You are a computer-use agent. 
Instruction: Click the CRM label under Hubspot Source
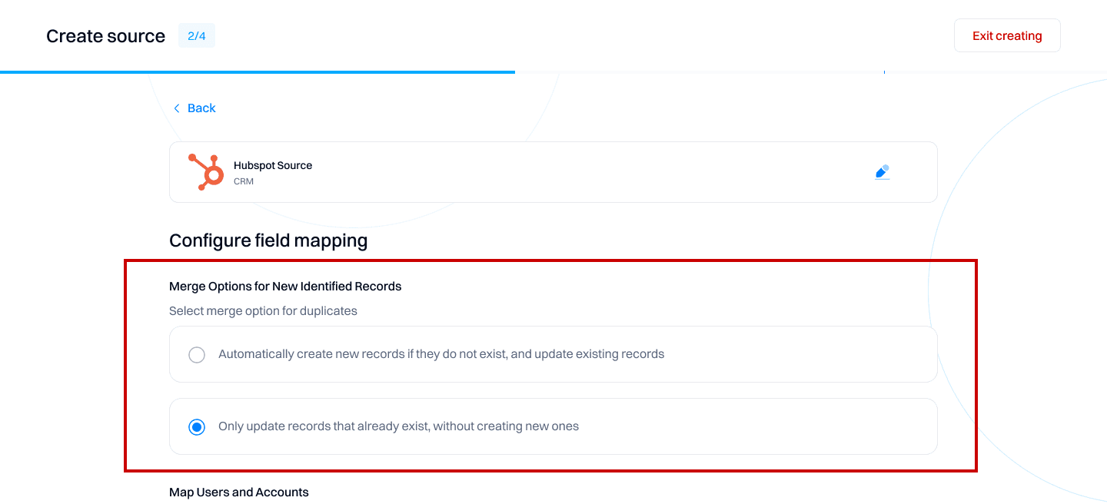point(244,182)
